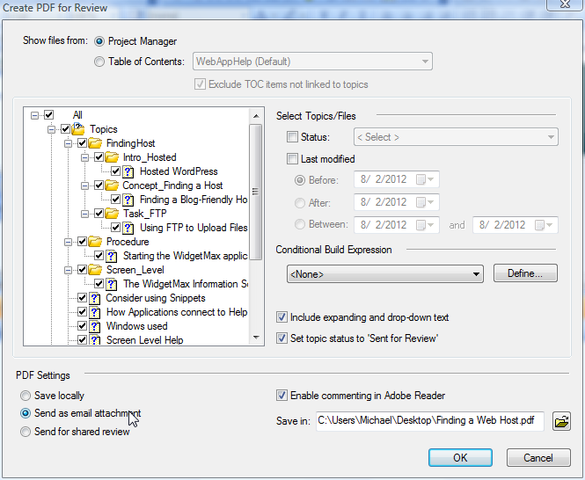This screenshot has height=480, width=585.
Task: Collapse the Task_FTP folder node
Action: coord(84,214)
